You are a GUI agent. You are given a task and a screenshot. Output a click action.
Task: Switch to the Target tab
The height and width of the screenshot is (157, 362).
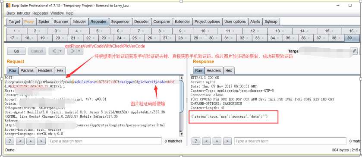[x=14, y=22]
